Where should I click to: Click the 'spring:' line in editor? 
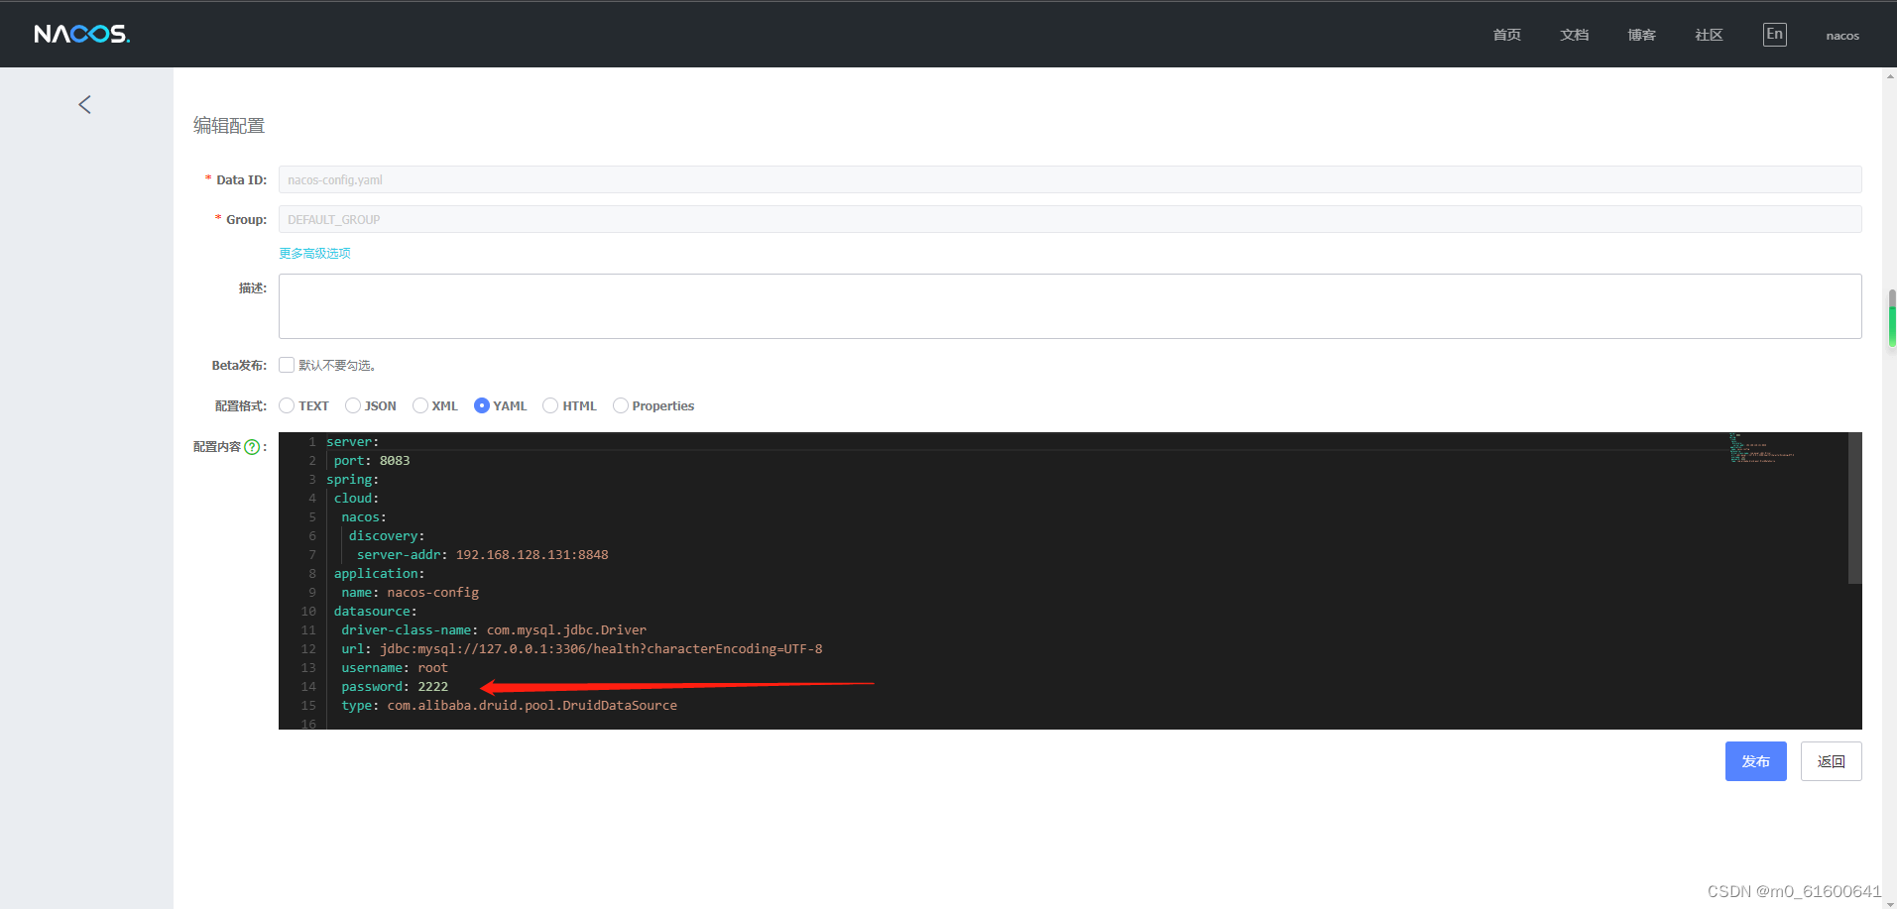353,480
